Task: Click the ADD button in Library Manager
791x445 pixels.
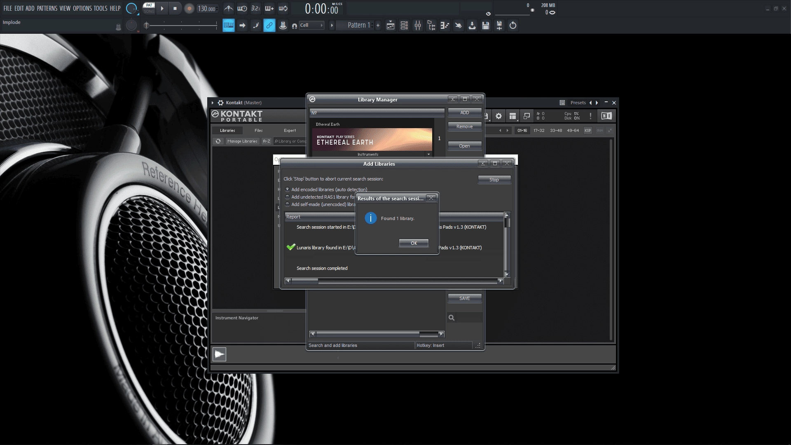Action: (x=465, y=112)
